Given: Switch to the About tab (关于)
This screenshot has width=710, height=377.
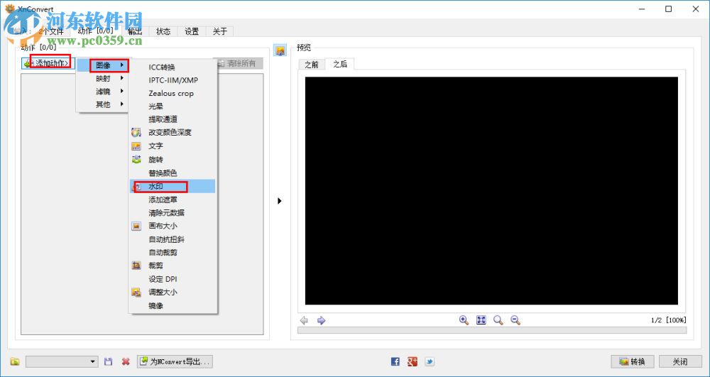Looking at the screenshot, I should click(x=219, y=31).
